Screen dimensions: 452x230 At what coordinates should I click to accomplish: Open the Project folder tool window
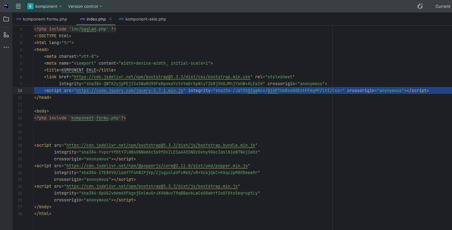pos(6,19)
